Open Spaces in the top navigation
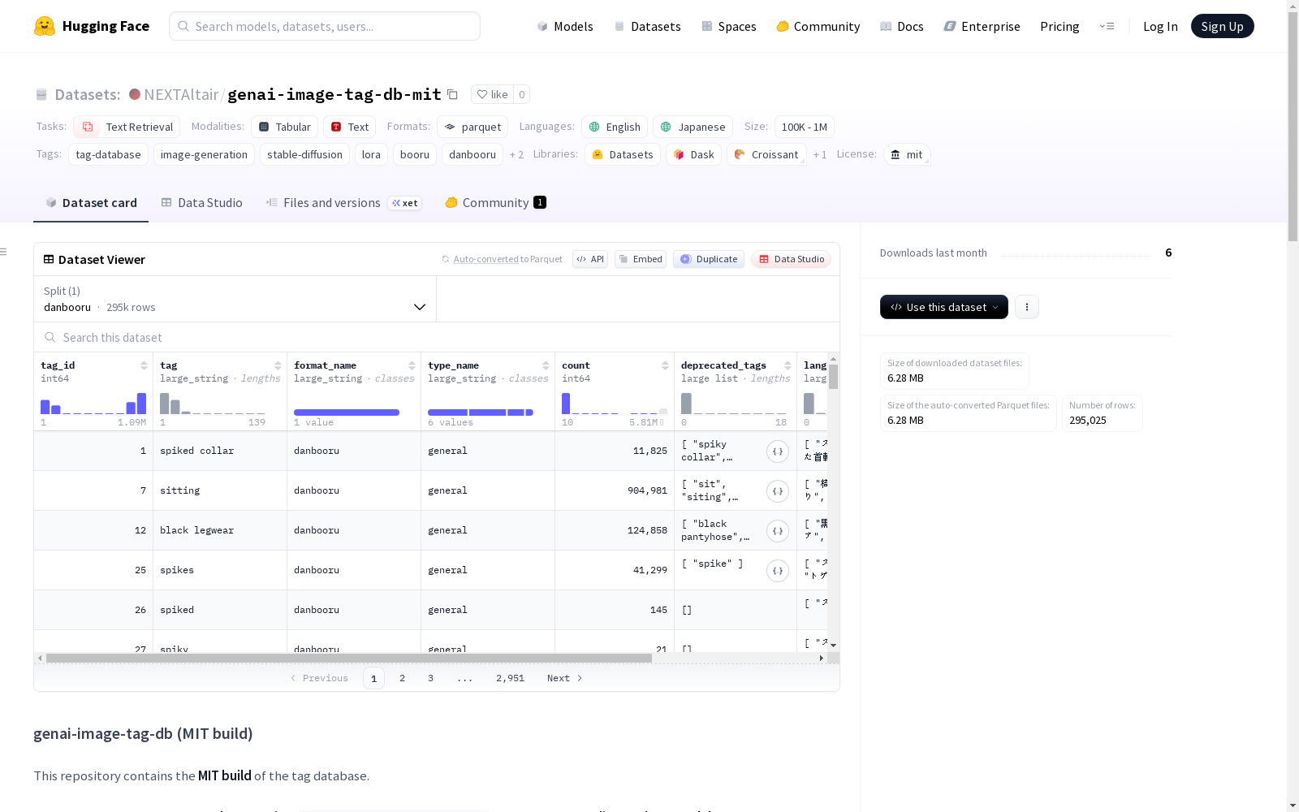This screenshot has height=812, width=1299. coord(728,26)
